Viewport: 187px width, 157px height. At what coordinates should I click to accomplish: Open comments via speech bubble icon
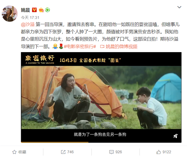112,152
